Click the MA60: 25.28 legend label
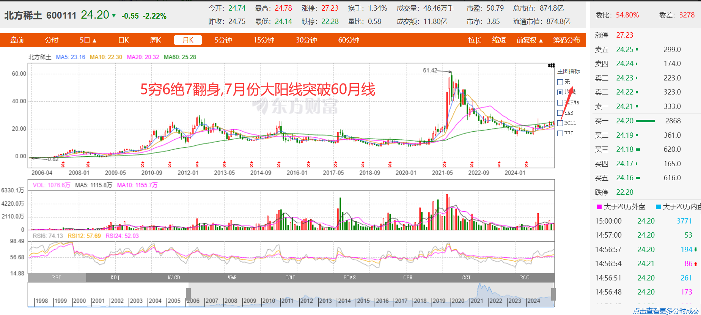701x315 pixels. click(x=180, y=57)
